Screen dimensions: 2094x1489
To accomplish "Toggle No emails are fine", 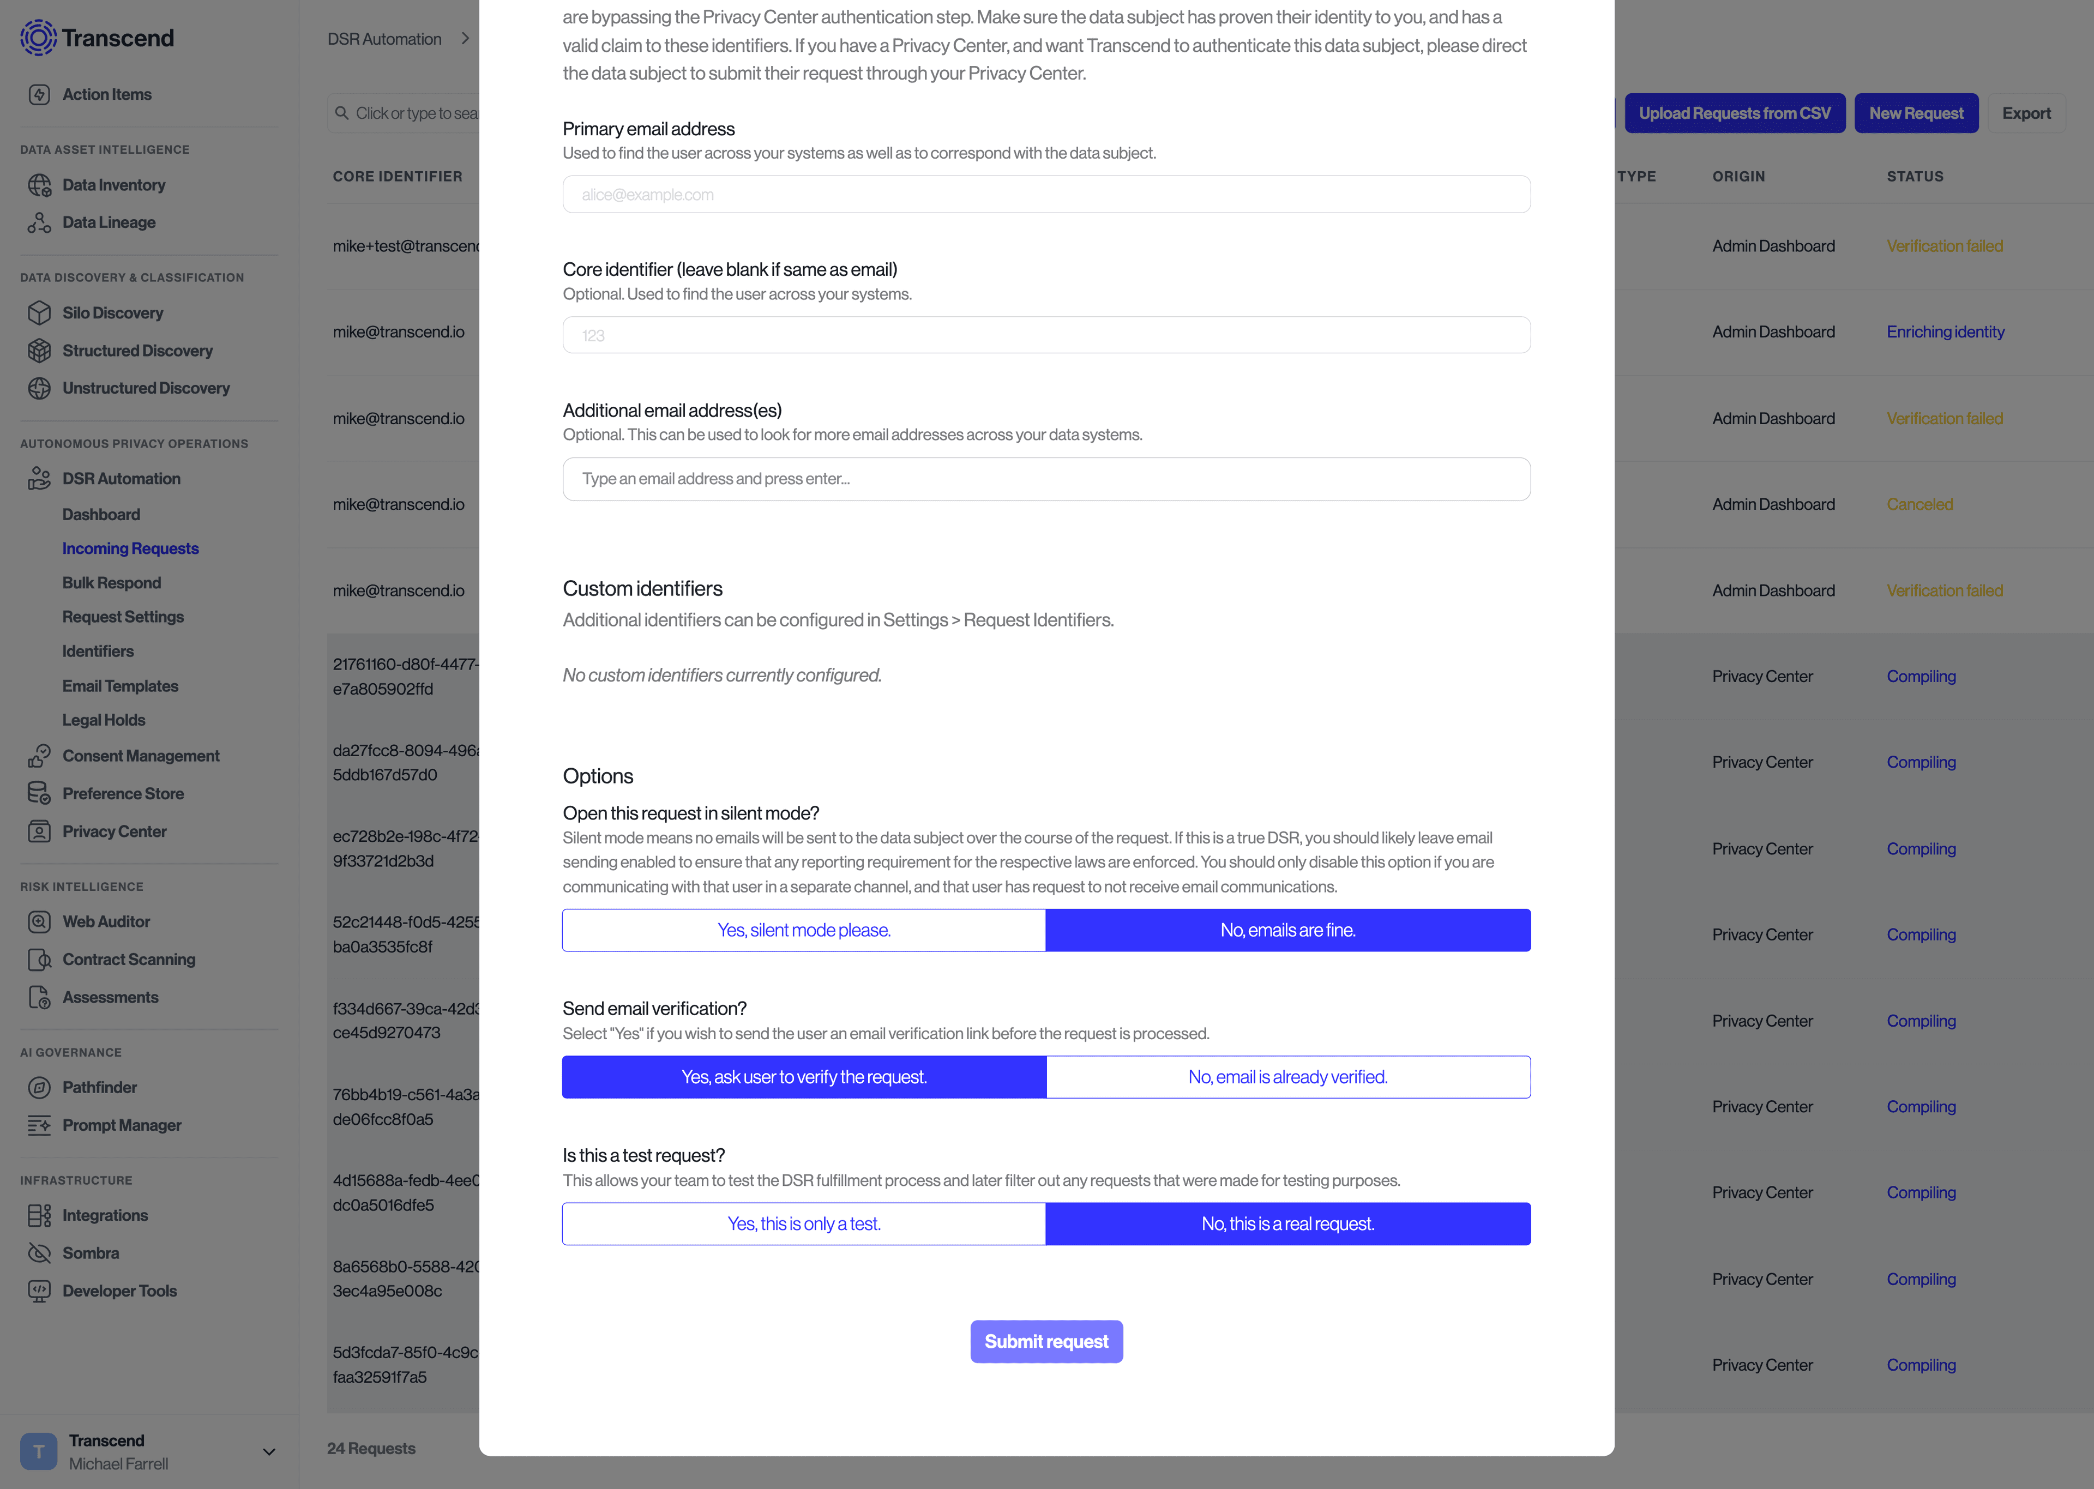I will click(x=1288, y=930).
